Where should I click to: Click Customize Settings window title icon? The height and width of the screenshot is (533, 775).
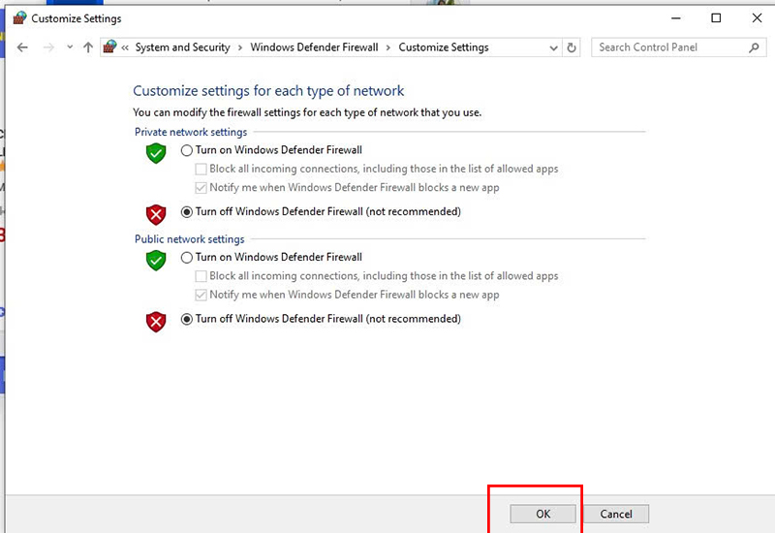[19, 18]
